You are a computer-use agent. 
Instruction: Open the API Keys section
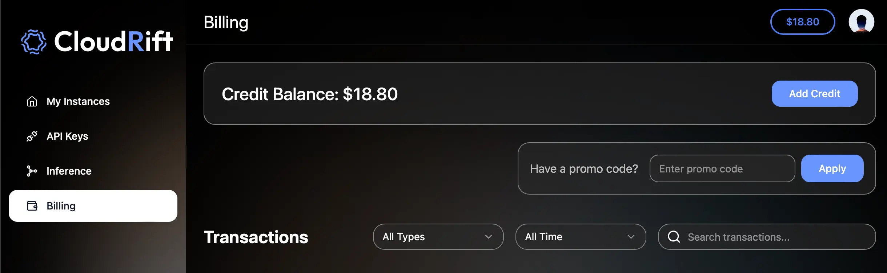pos(67,136)
